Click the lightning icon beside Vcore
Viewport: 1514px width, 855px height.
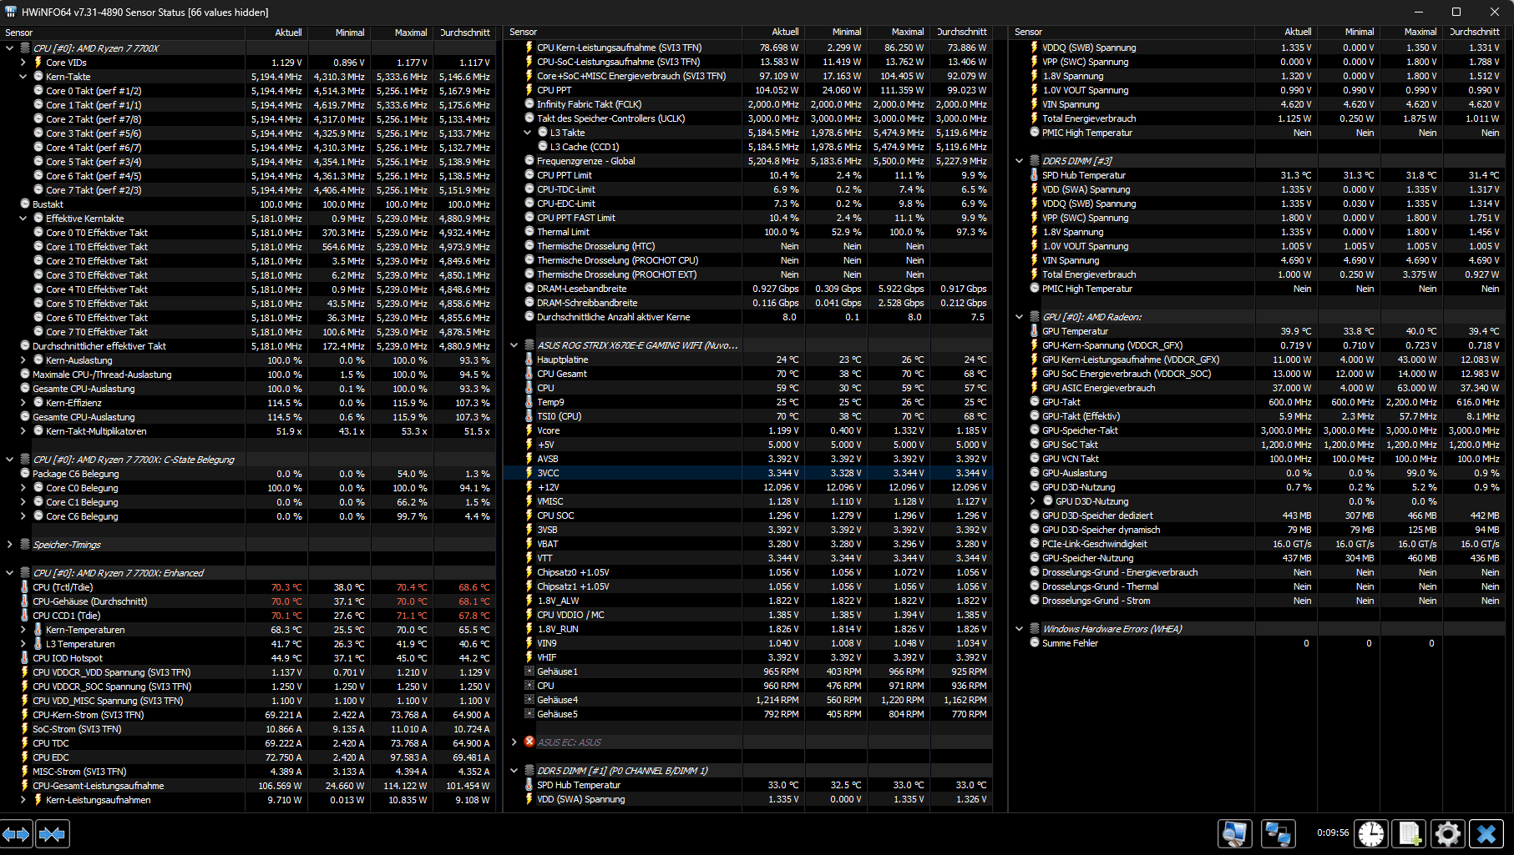(529, 430)
